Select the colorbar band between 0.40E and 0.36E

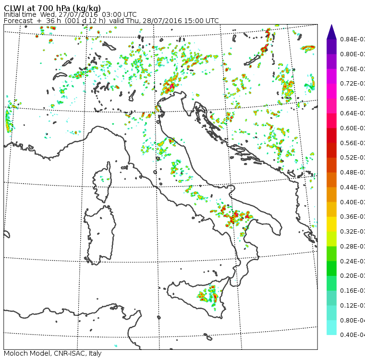point(331,210)
